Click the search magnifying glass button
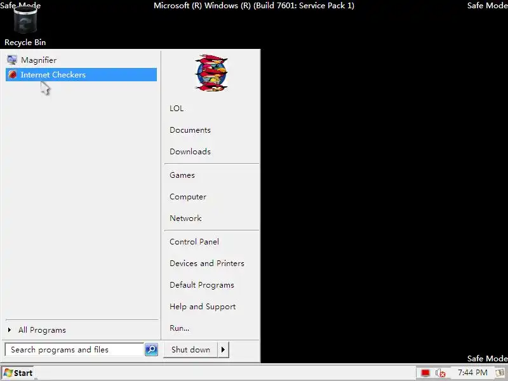This screenshot has height=381, width=508. [x=151, y=350]
